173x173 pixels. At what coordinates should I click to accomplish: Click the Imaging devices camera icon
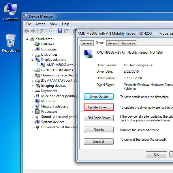[x=37, y=86]
